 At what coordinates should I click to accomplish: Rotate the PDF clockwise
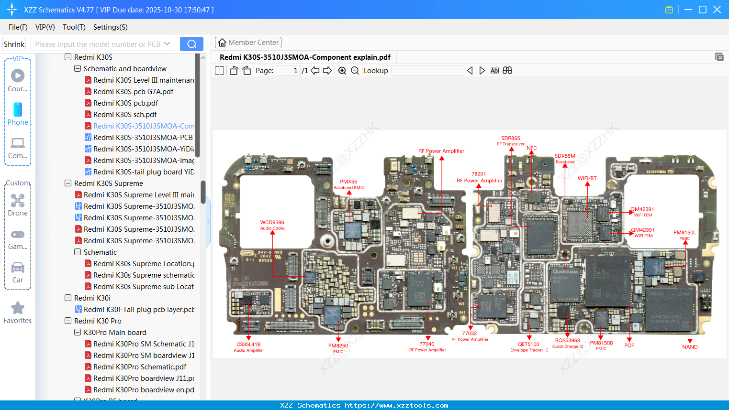click(246, 70)
